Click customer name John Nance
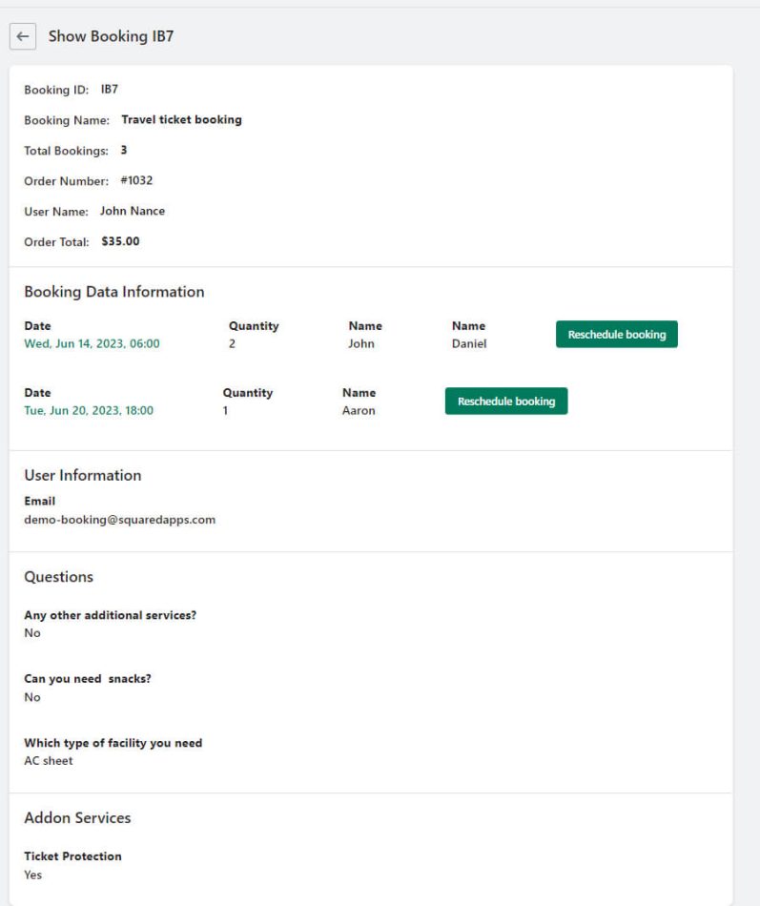The image size is (760, 906). coord(132,211)
